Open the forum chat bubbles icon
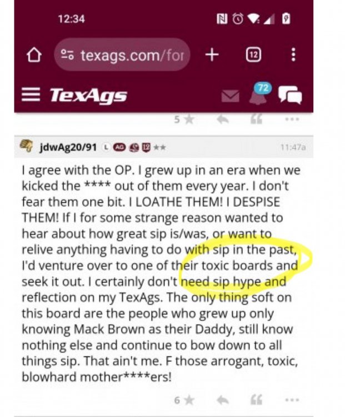Image resolution: width=345 pixels, height=417 pixels. [290, 95]
